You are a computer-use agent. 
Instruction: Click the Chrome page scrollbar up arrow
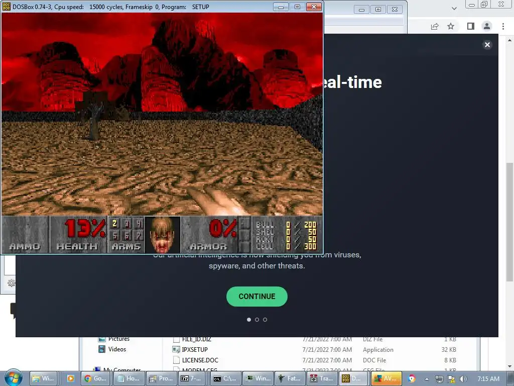pos(510,40)
